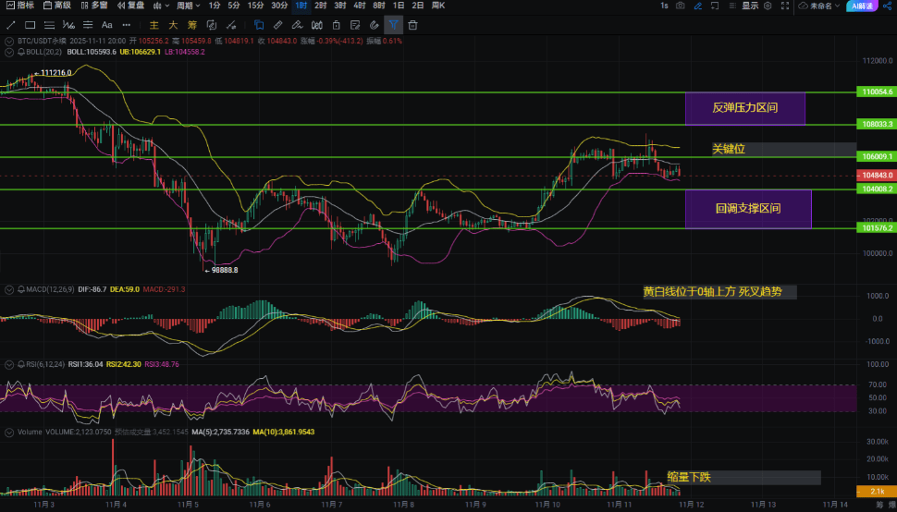
Task: Switch to the 4时 timeframe
Action: tap(360, 6)
